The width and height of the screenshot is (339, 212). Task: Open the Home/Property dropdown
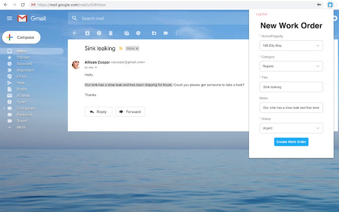[291, 46]
